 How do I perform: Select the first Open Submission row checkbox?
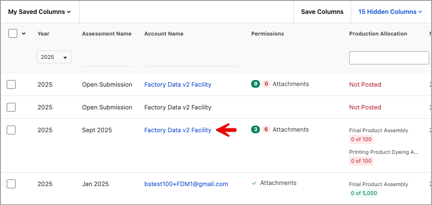11,84
